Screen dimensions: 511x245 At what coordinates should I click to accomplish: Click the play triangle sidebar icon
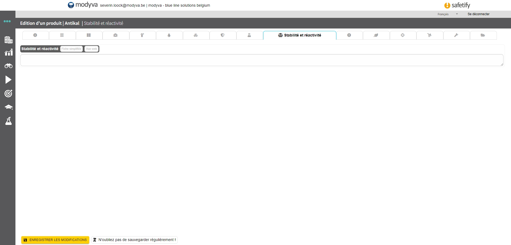coord(8,80)
